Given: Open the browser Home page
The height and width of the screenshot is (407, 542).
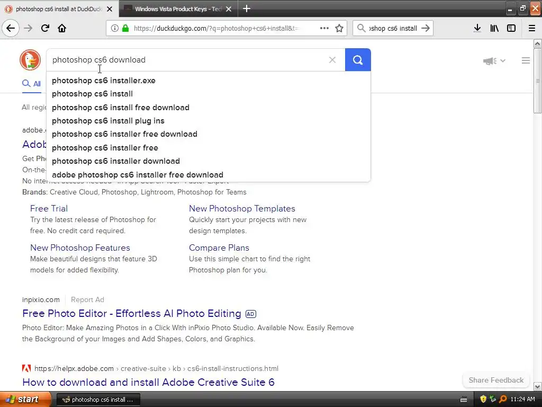Looking at the screenshot, I should [62, 28].
